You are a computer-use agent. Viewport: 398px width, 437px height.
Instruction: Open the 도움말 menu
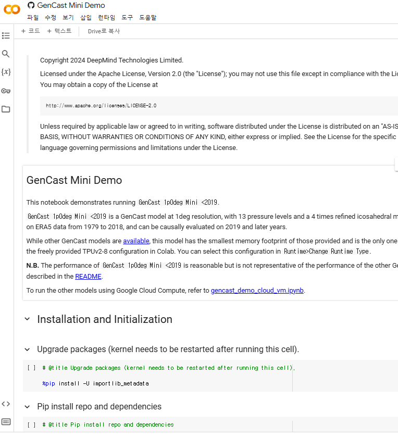[x=148, y=18]
